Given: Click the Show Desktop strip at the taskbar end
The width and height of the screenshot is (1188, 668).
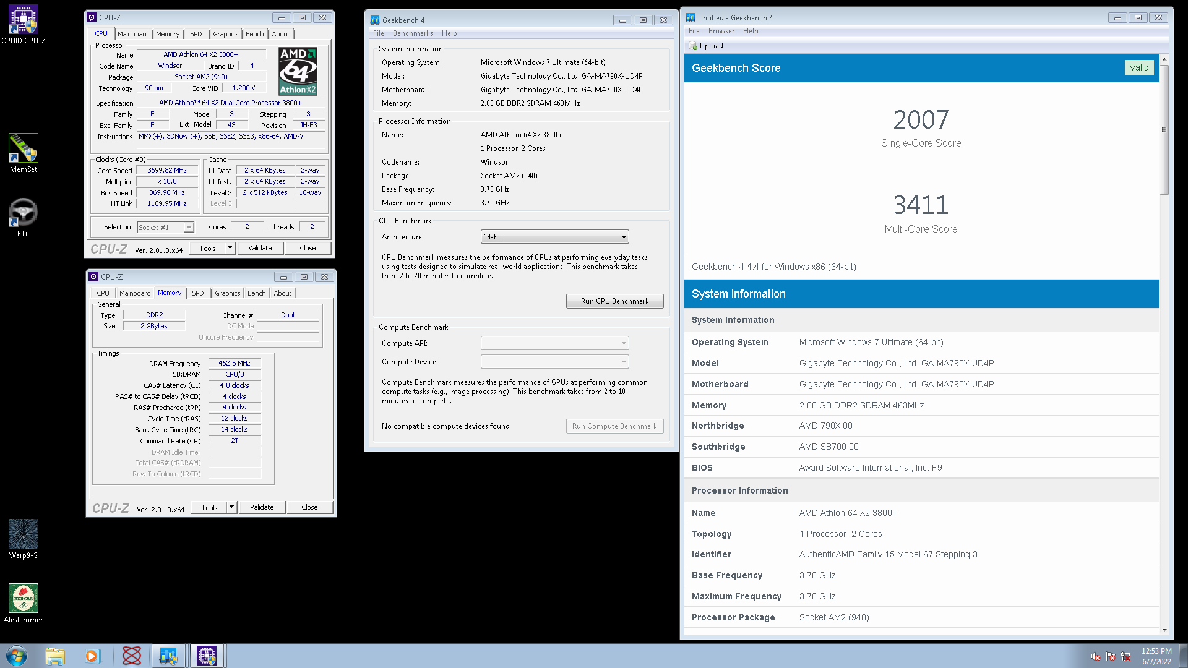Looking at the screenshot, I should pyautogui.click(x=1183, y=656).
